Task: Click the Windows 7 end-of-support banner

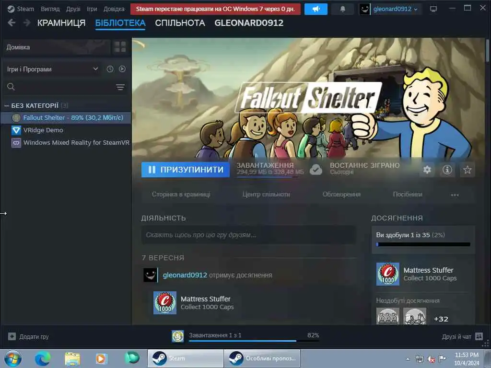Action: click(215, 9)
